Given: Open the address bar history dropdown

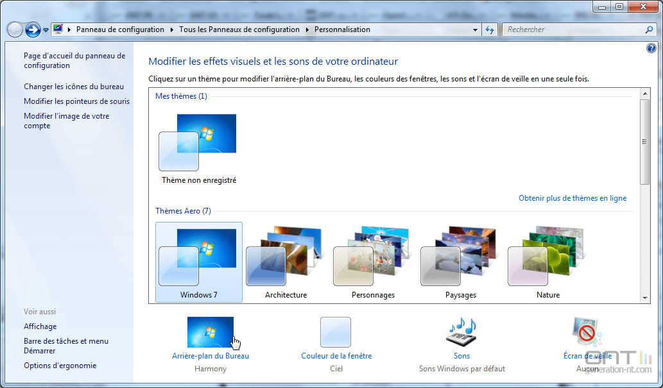Looking at the screenshot, I should [475, 30].
